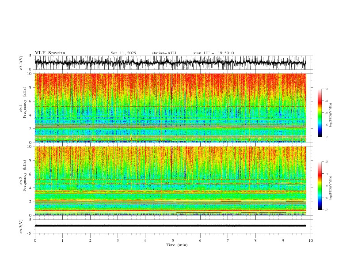
Task: Click the time-axis end tick label "10"
Action: 311,240
